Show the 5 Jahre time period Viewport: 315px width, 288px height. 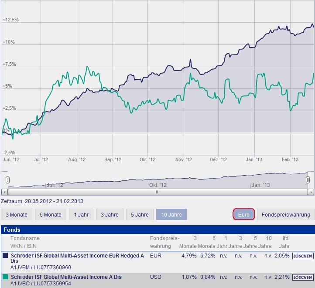click(x=140, y=214)
